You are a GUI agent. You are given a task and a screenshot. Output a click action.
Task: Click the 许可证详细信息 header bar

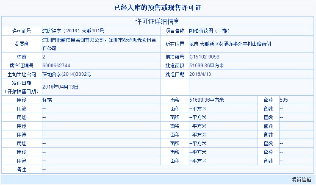click(x=158, y=22)
